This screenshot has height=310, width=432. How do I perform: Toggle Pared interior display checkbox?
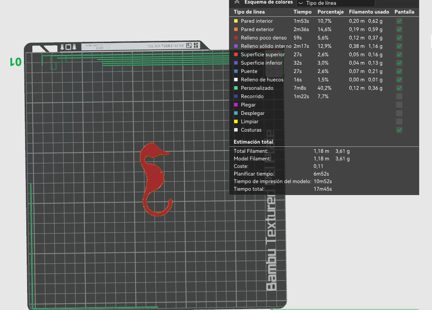click(x=399, y=21)
